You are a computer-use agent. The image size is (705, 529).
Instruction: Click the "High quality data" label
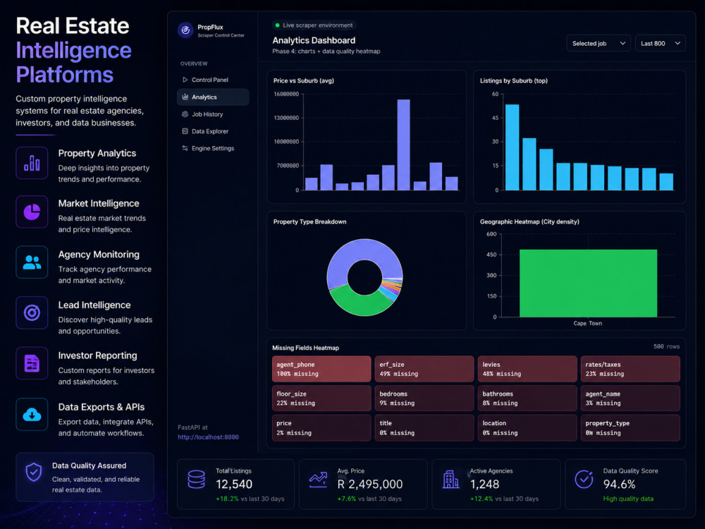[628, 499]
